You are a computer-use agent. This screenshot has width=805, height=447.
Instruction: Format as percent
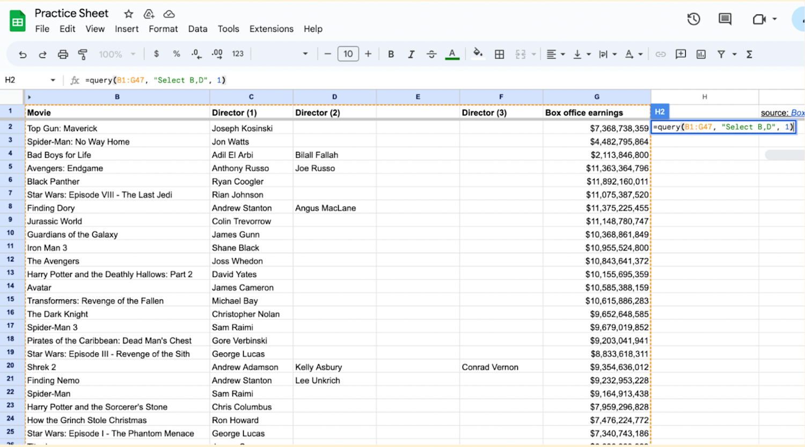(x=176, y=54)
